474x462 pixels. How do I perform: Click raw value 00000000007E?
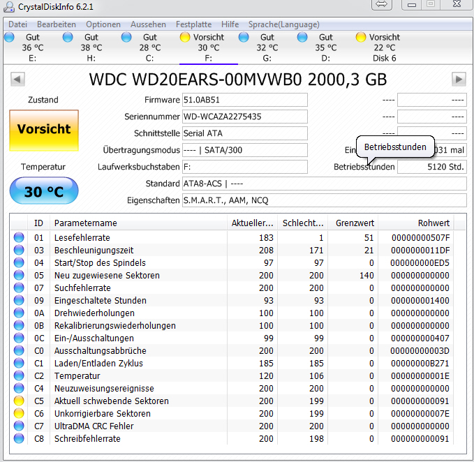pyautogui.click(x=420, y=414)
